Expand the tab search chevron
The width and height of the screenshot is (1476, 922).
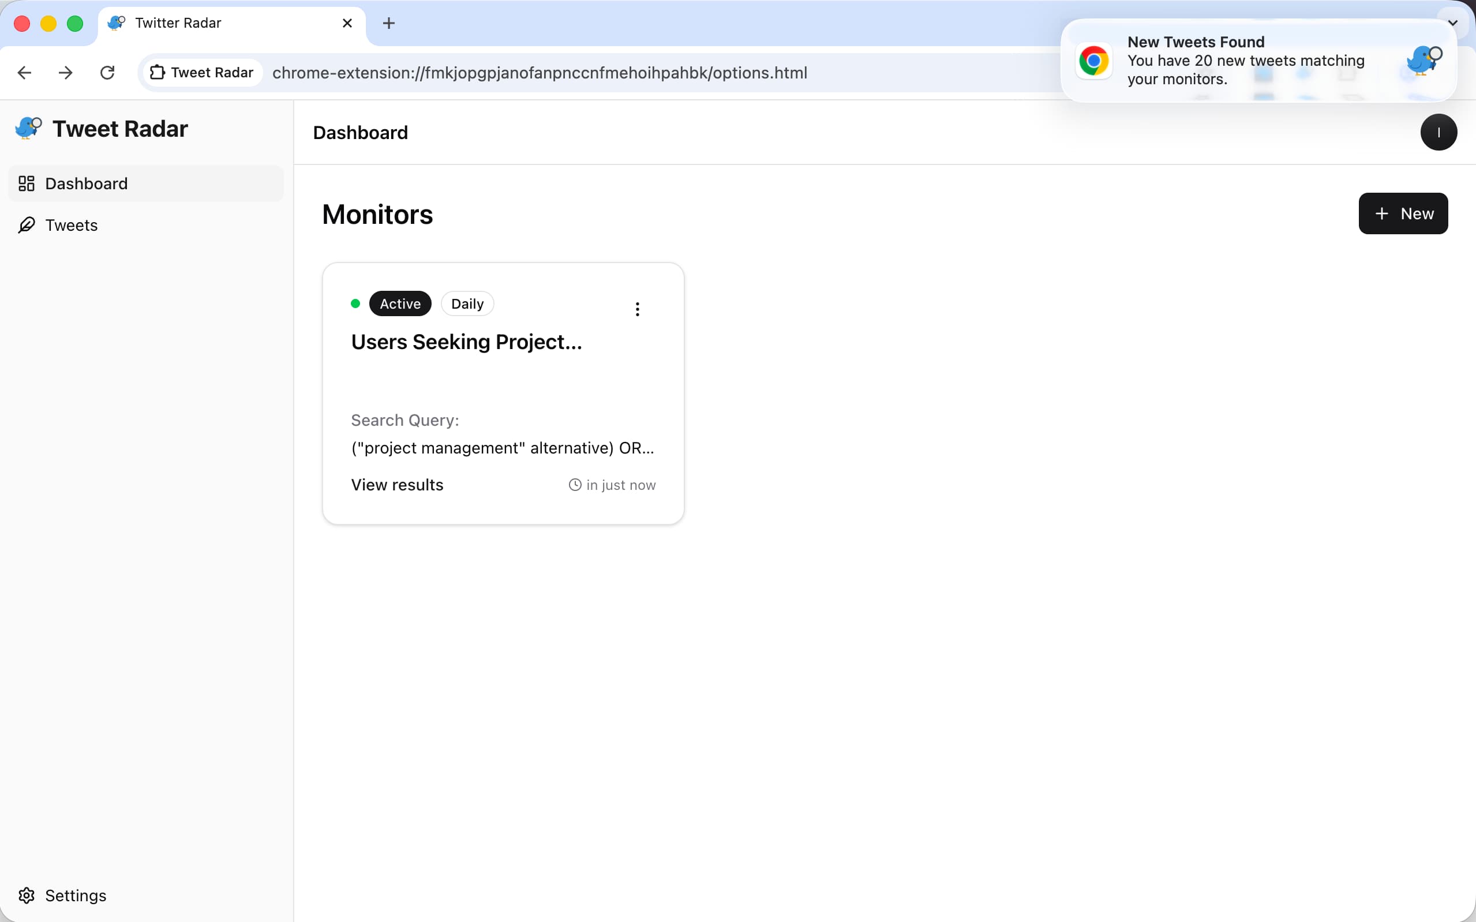tap(1453, 23)
